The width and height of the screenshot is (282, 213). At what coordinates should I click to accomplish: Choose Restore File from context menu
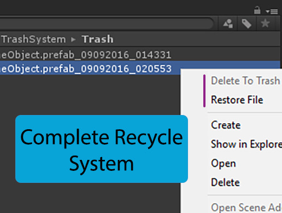tap(237, 100)
